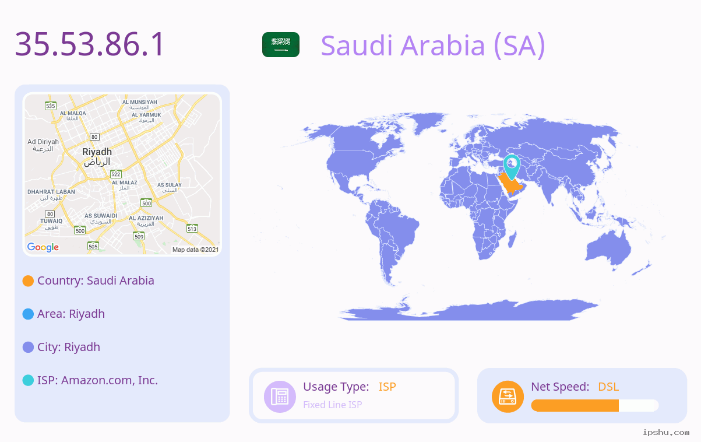
Task: Click highway 535 shield on the map
Action: [51, 106]
